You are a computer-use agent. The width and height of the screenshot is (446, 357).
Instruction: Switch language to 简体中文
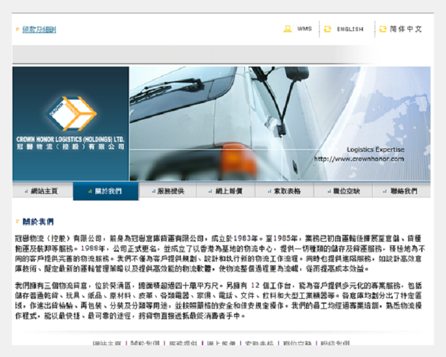[406, 29]
